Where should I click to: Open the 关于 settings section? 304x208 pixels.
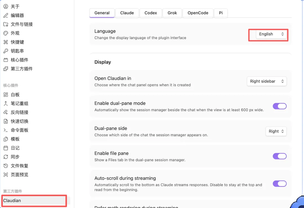point(15,6)
